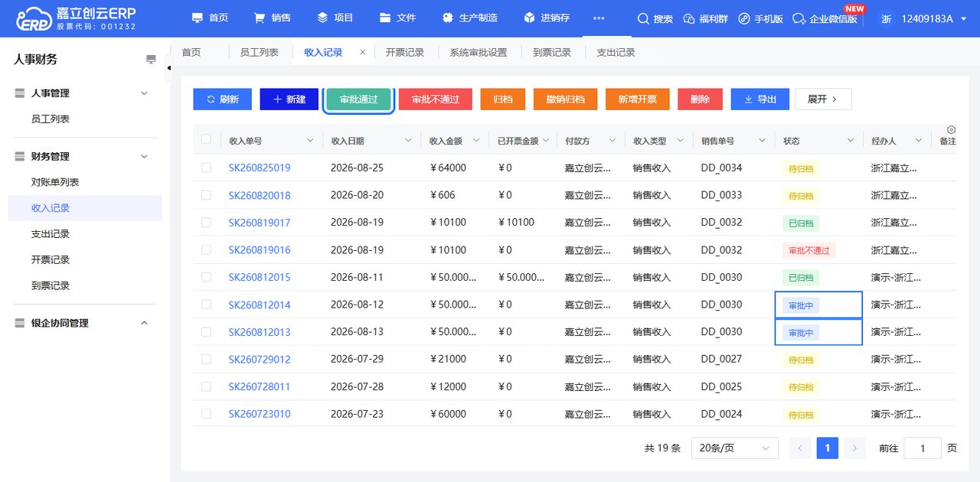Open record link SK260723010
The image size is (980, 482).
(x=260, y=414)
